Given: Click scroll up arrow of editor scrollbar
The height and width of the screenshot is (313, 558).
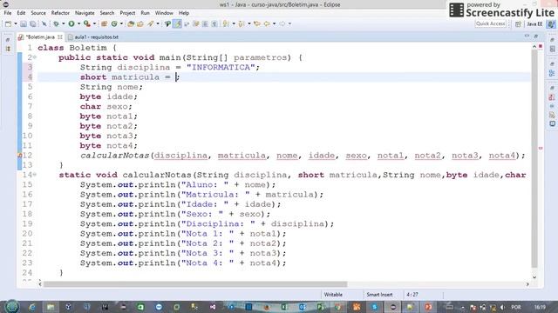Looking at the screenshot, I should [x=534, y=46].
